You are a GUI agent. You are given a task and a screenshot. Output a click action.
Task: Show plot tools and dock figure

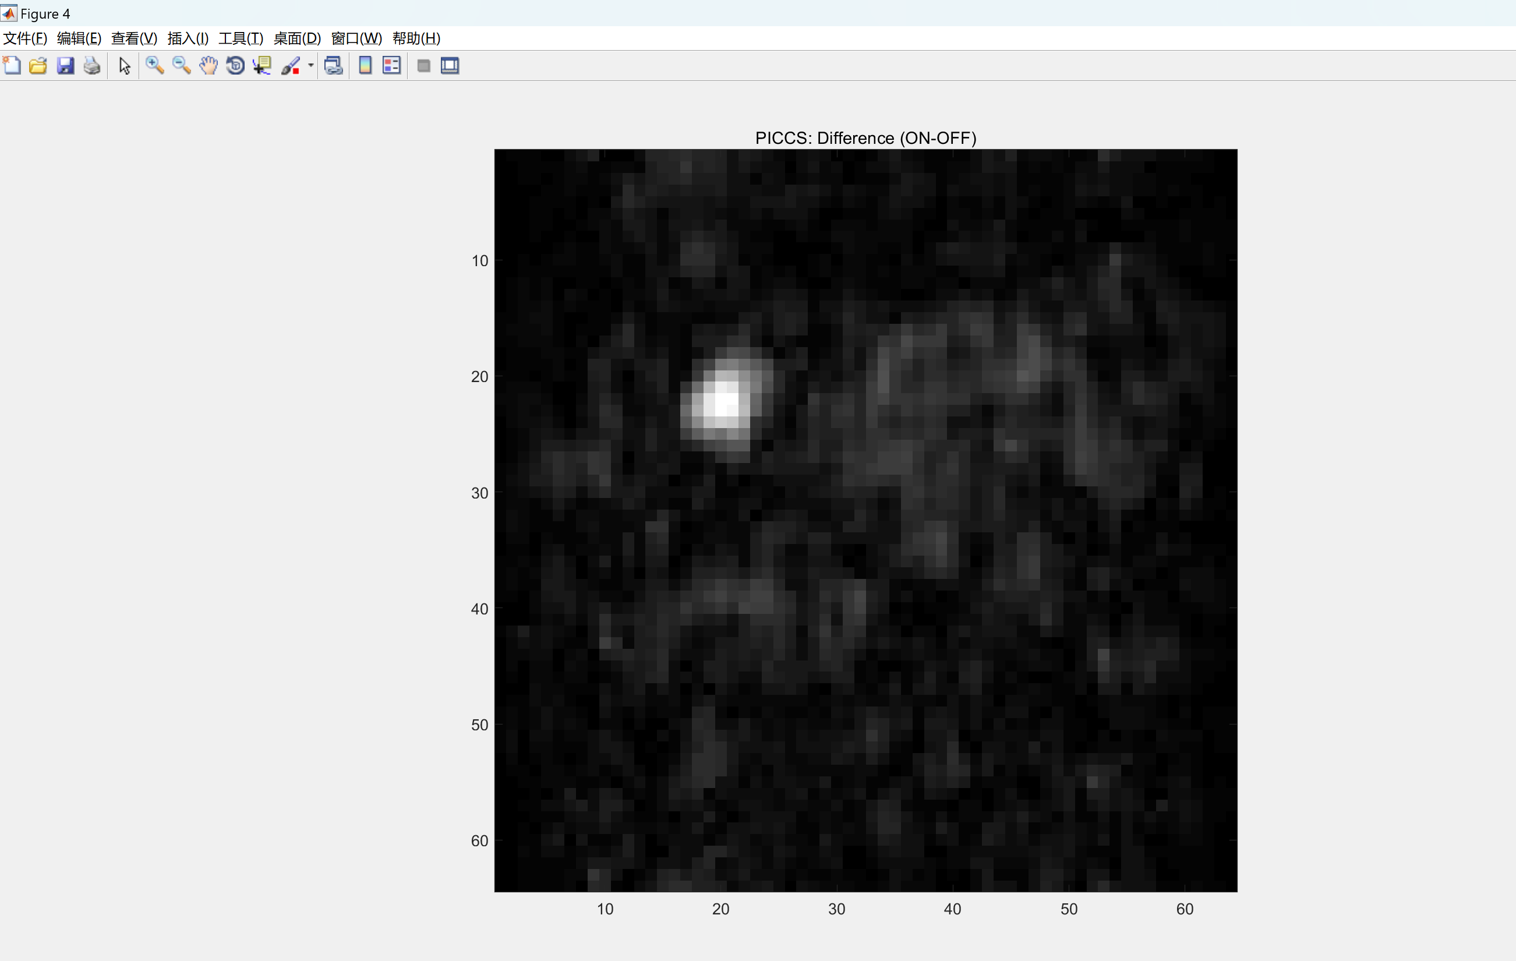point(450,65)
